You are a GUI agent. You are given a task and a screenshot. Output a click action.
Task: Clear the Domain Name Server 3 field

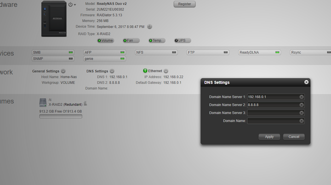point(302,113)
